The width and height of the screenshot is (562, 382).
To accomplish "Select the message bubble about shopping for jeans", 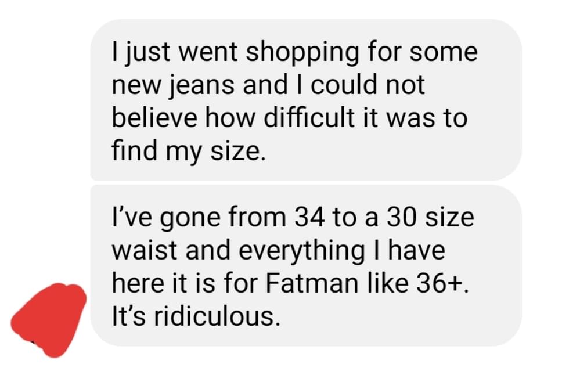I will (x=306, y=100).
